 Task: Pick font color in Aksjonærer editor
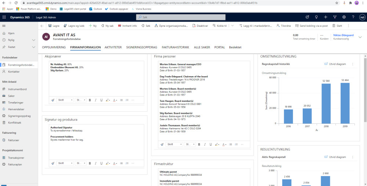[115, 100]
